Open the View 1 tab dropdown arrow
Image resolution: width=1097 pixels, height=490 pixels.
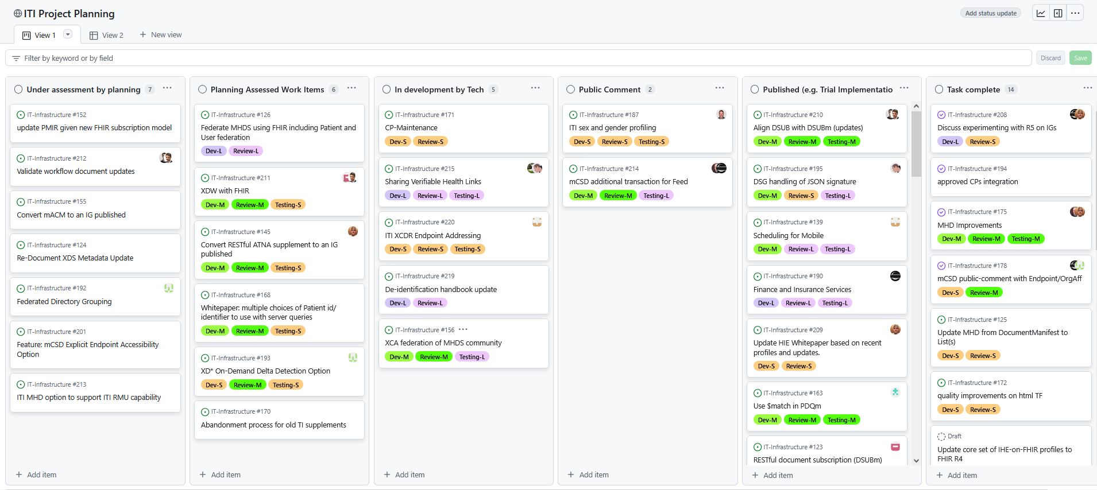pyautogui.click(x=68, y=34)
